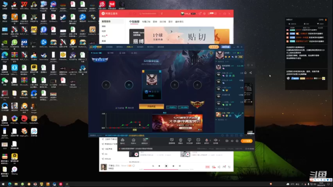This screenshot has width=333, height=187.
Task: Open the NetEase Music mini mode icon
Action: (215, 14)
